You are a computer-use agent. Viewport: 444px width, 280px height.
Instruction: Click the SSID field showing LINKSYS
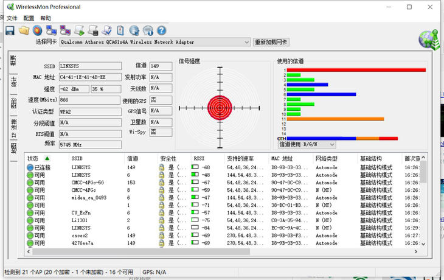pos(90,66)
